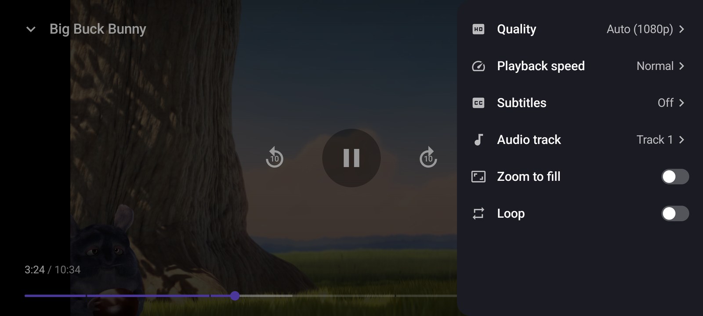Rewind 10 seconds
Screen dimensions: 703x316
pyautogui.click(x=274, y=157)
